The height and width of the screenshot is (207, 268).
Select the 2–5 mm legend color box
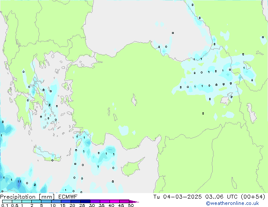[x=36, y=202]
